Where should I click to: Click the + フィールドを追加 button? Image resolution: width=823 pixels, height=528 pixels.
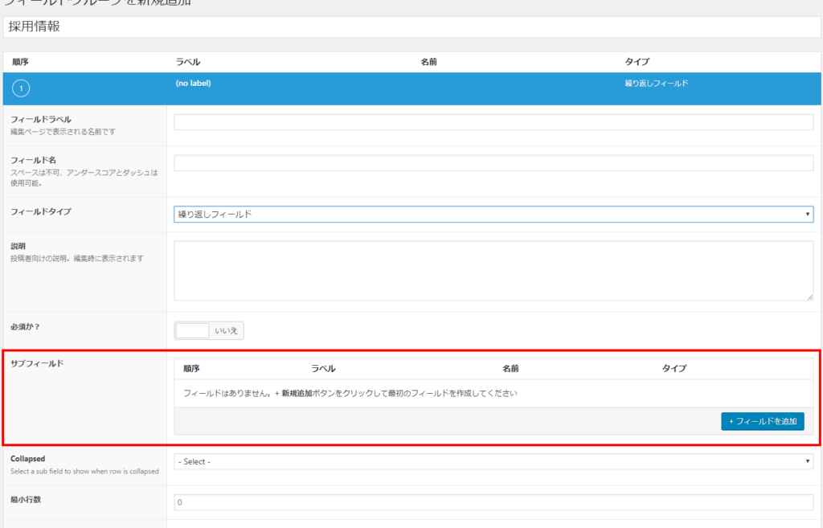click(x=762, y=421)
